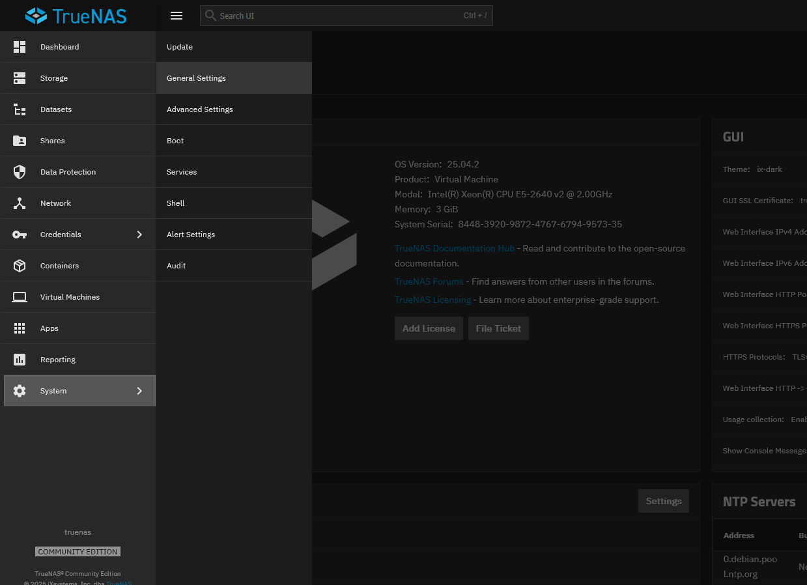807x585 pixels.
Task: Click the search magnifier icon
Action: [x=210, y=15]
